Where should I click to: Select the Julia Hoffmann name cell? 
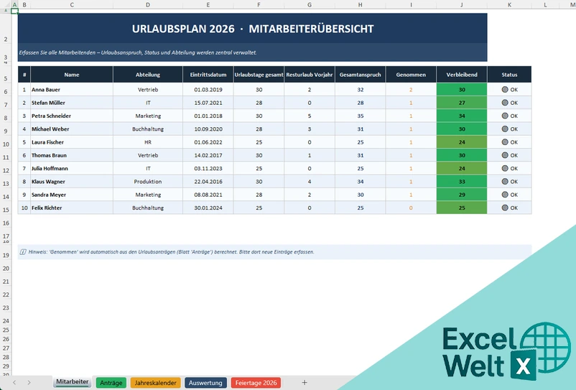(x=72, y=168)
